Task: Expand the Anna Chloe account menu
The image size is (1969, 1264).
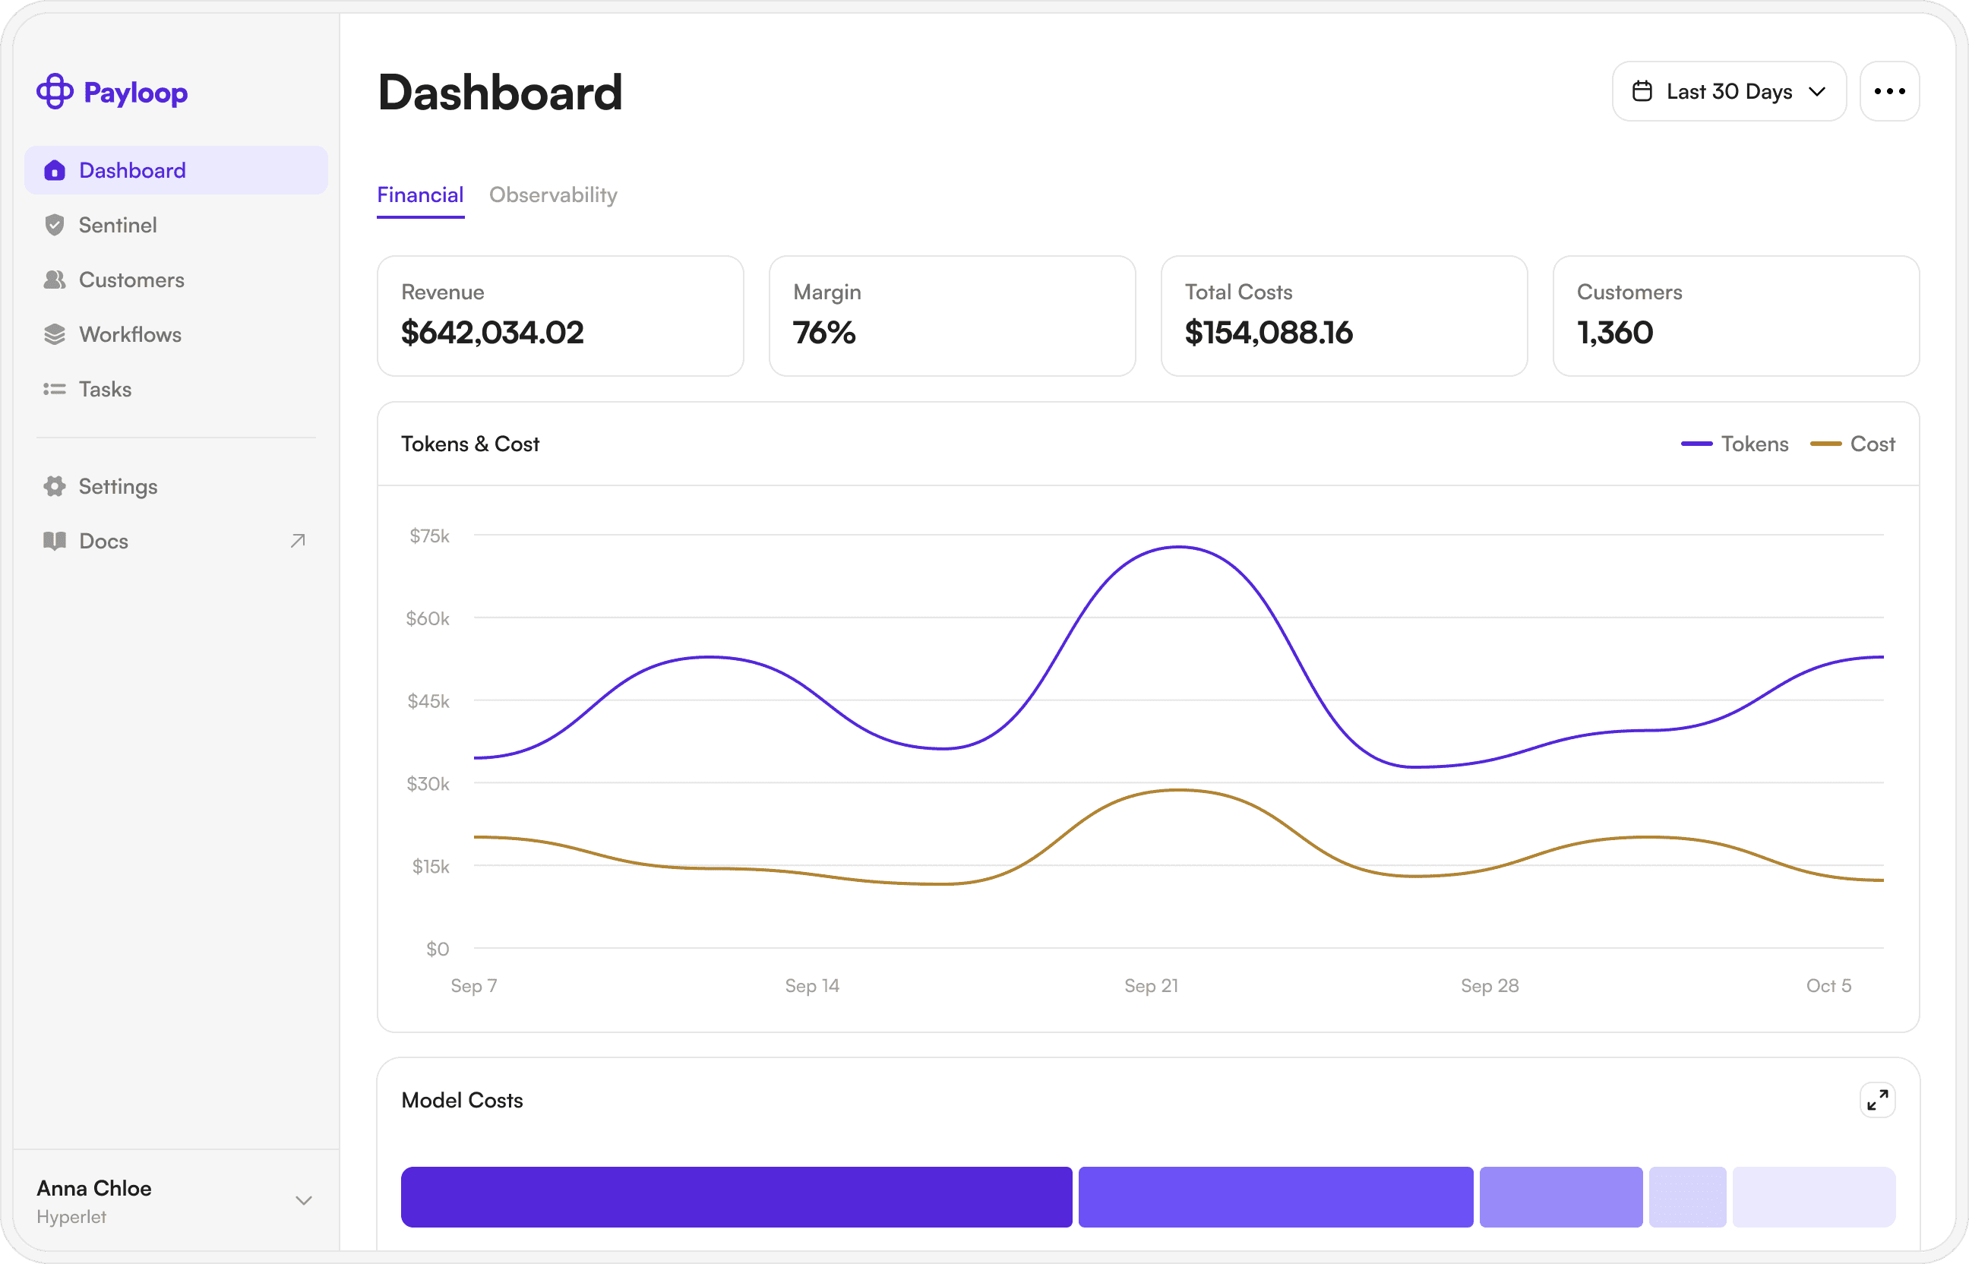Action: [303, 1201]
